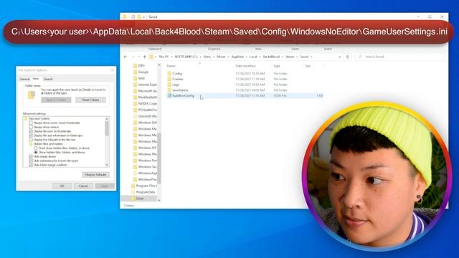
Task: Sort file list by Date modified column
Action: 245,66
